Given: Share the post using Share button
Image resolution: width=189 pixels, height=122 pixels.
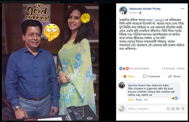Looking at the screenshot, I should (174, 76).
